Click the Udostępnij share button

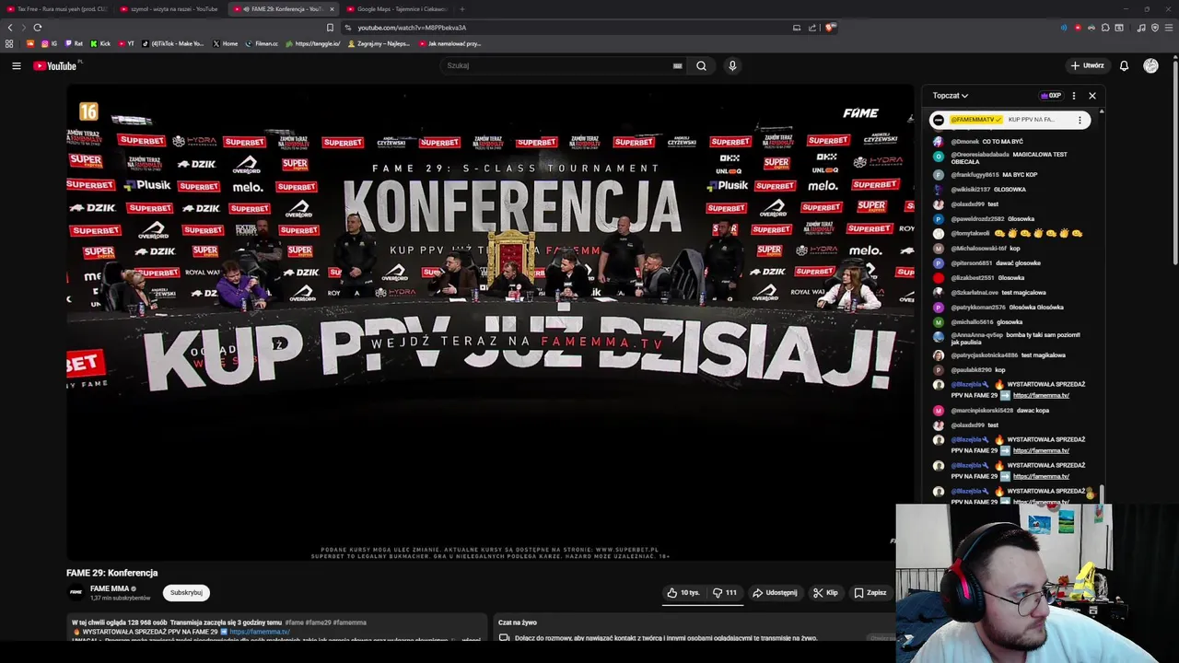[x=775, y=593]
